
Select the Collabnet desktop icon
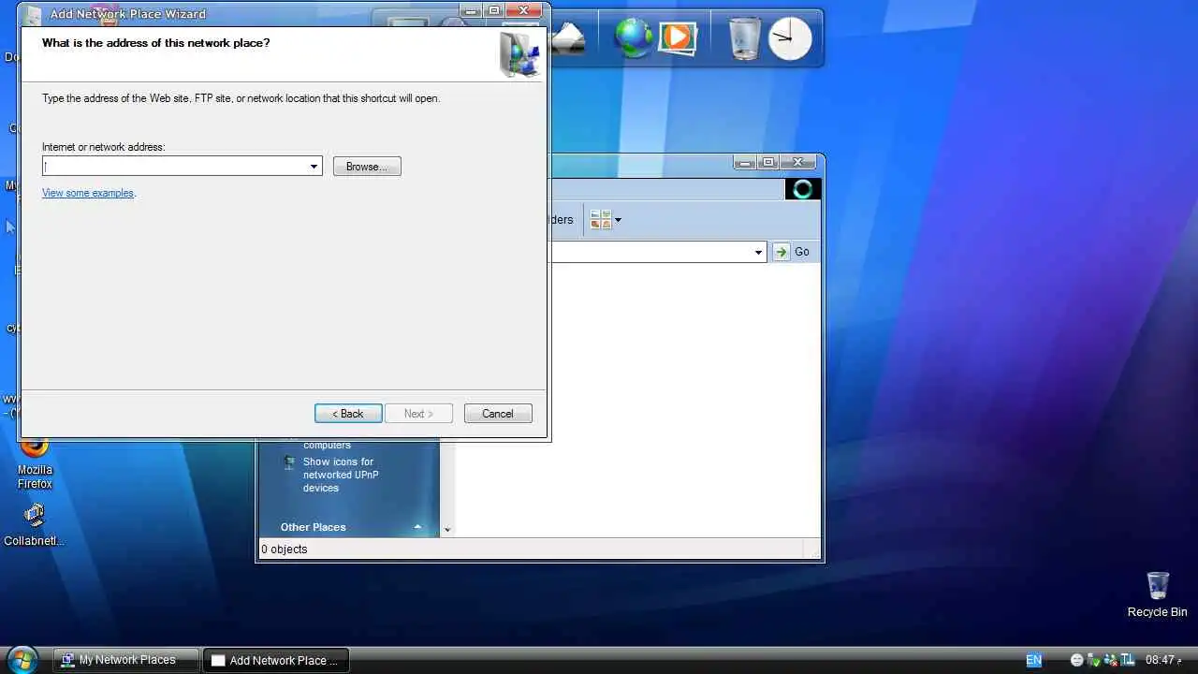[35, 525]
